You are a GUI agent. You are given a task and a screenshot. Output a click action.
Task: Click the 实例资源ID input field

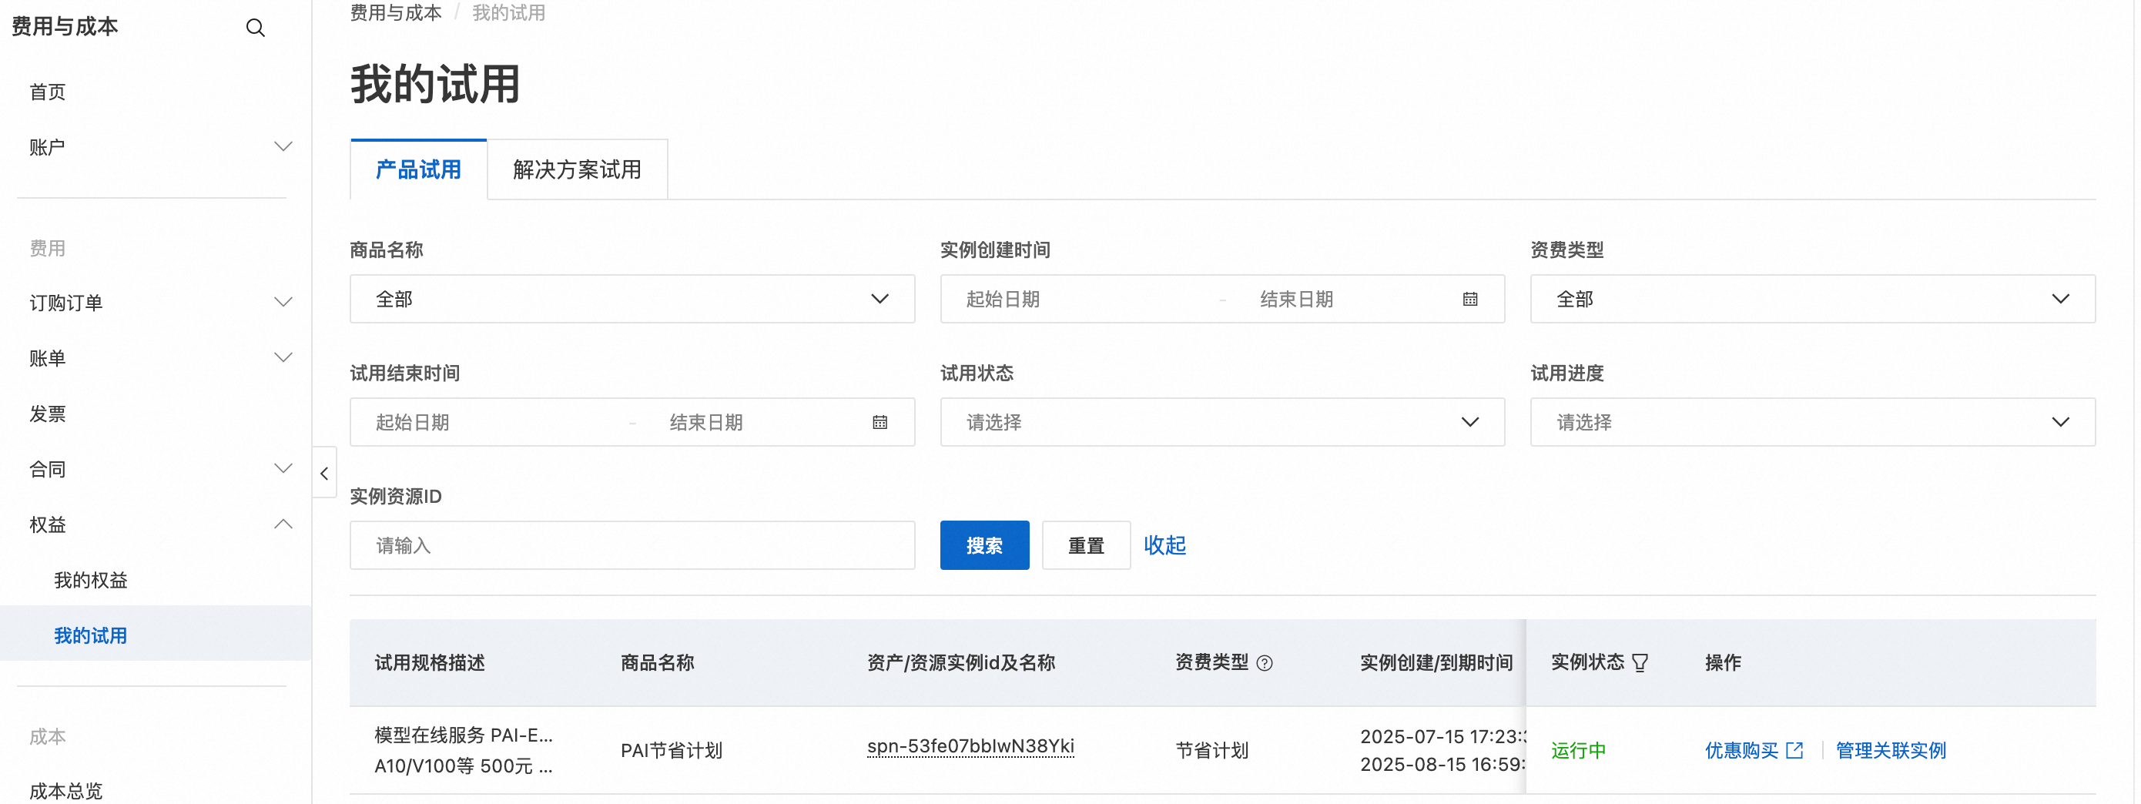click(632, 545)
